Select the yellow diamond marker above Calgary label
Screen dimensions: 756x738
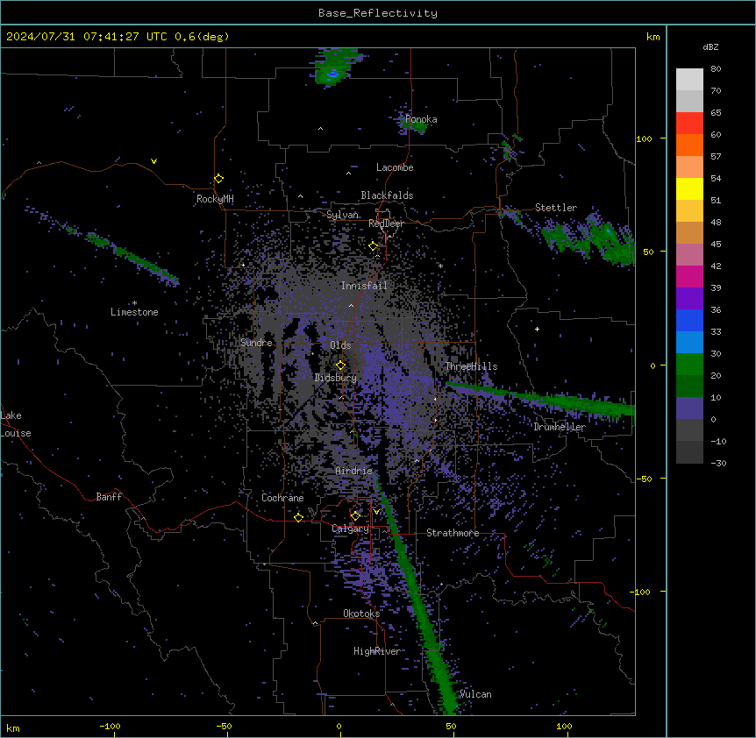[355, 516]
